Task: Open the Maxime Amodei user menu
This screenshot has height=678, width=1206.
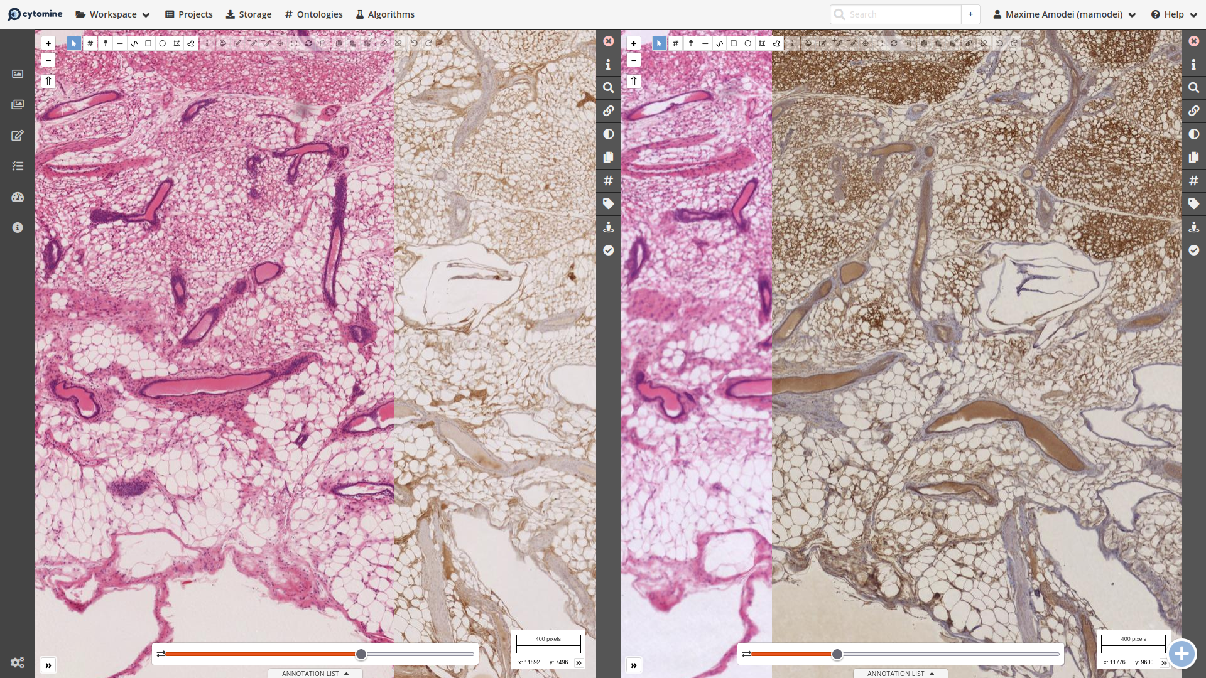Action: click(1064, 14)
